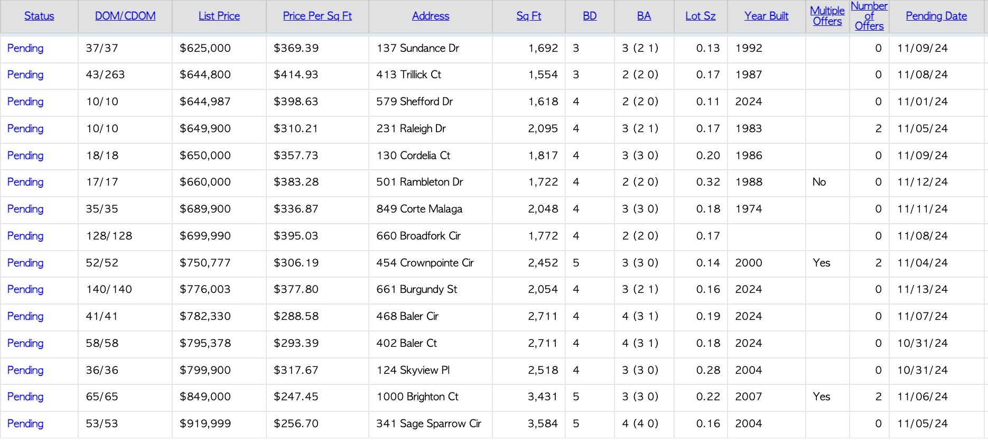
Task: Sort by Address column header
Action: point(431,16)
